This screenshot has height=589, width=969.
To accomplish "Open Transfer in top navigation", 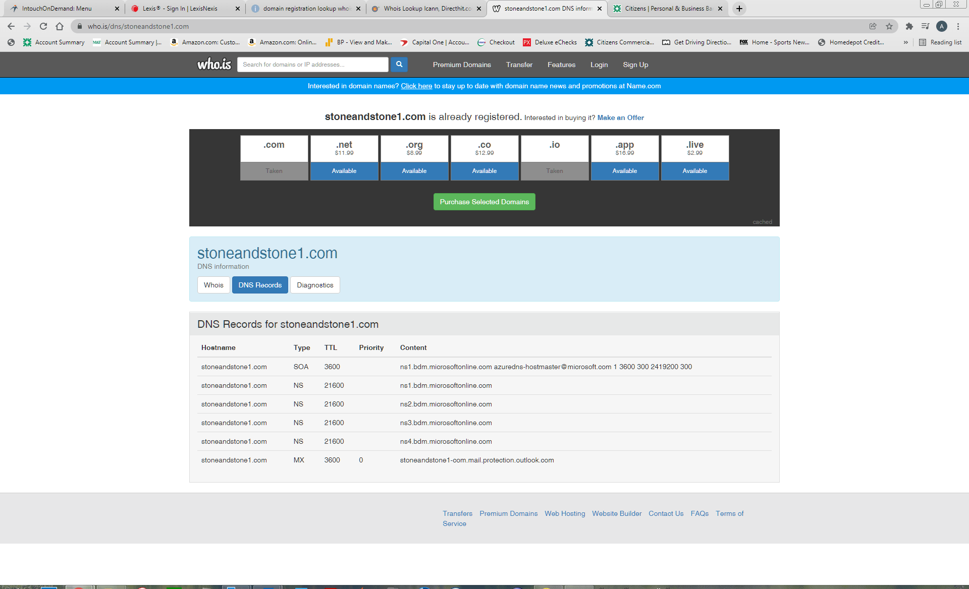I will tap(519, 65).
